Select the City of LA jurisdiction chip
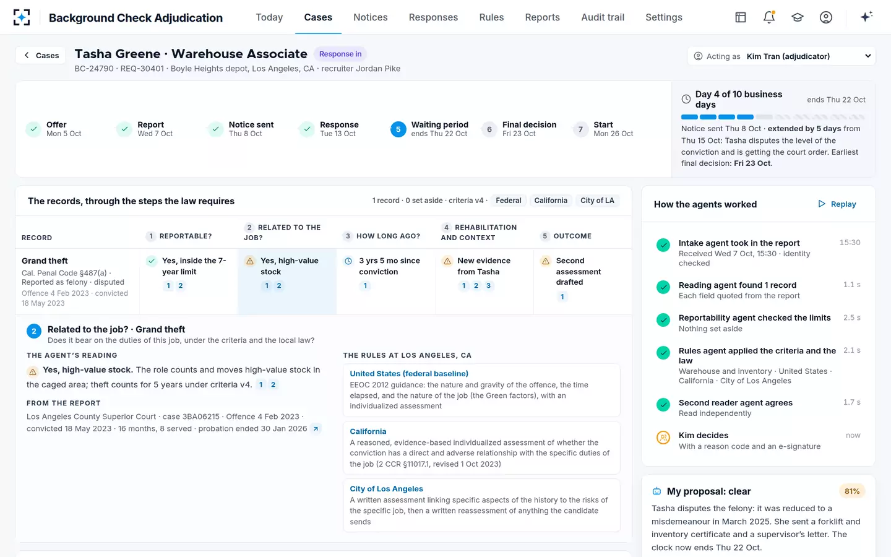Viewport: 891px width, 557px height. (597, 201)
